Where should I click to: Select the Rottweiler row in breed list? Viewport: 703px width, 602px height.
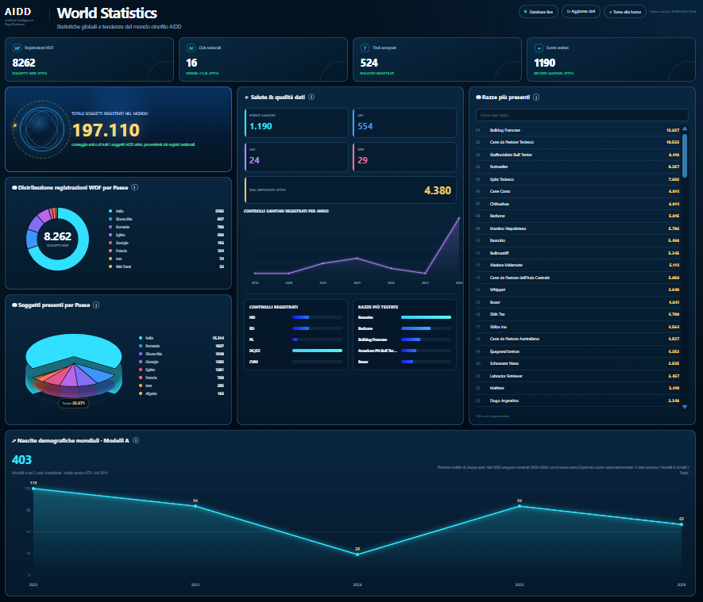(577, 167)
